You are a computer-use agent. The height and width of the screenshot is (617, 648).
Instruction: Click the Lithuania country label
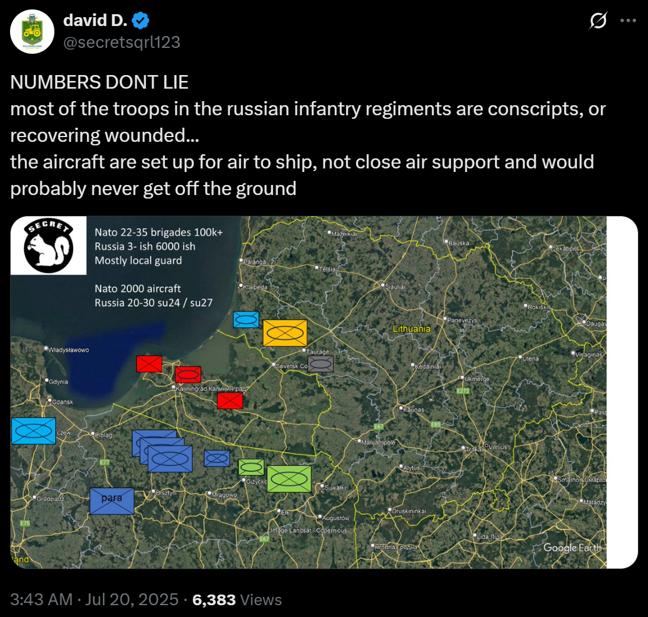tap(411, 329)
